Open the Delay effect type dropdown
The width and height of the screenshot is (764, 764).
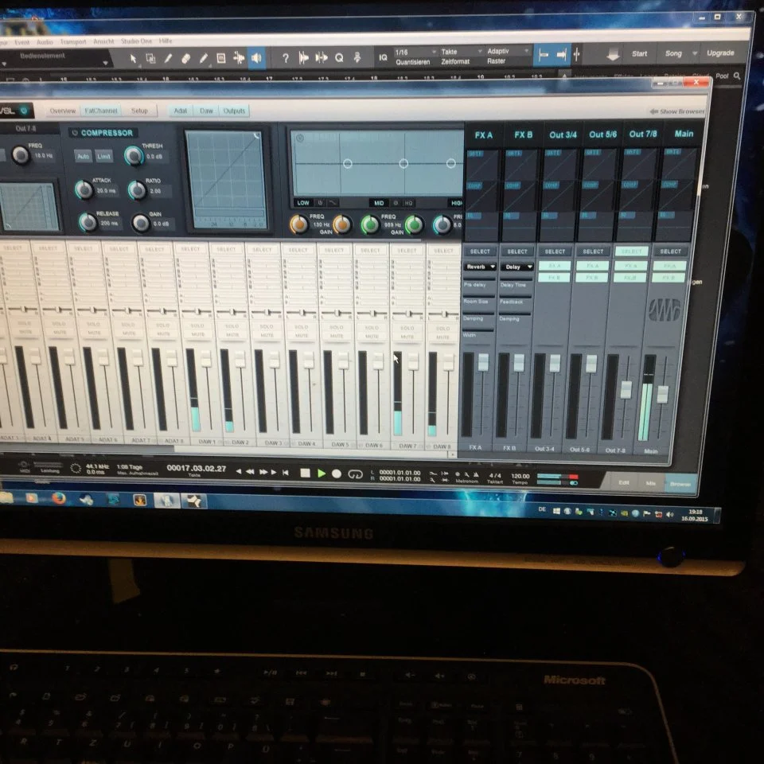(516, 267)
